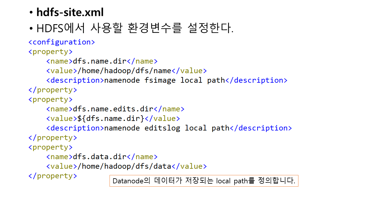Image resolution: width=382 pixels, height=215 pixels.
Task: Click the closing property tag beside the callout
Action: coord(53,176)
